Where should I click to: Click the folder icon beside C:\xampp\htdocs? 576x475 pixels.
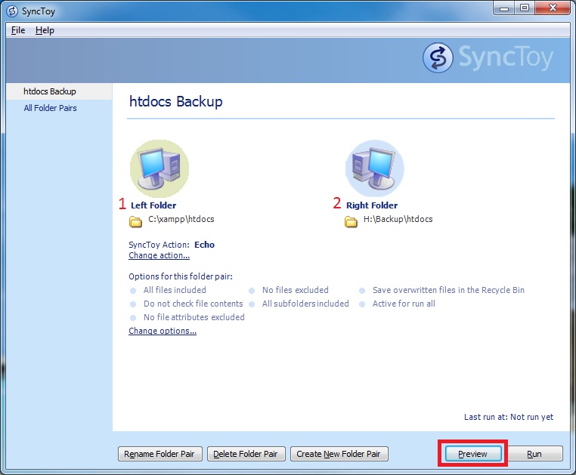135,222
